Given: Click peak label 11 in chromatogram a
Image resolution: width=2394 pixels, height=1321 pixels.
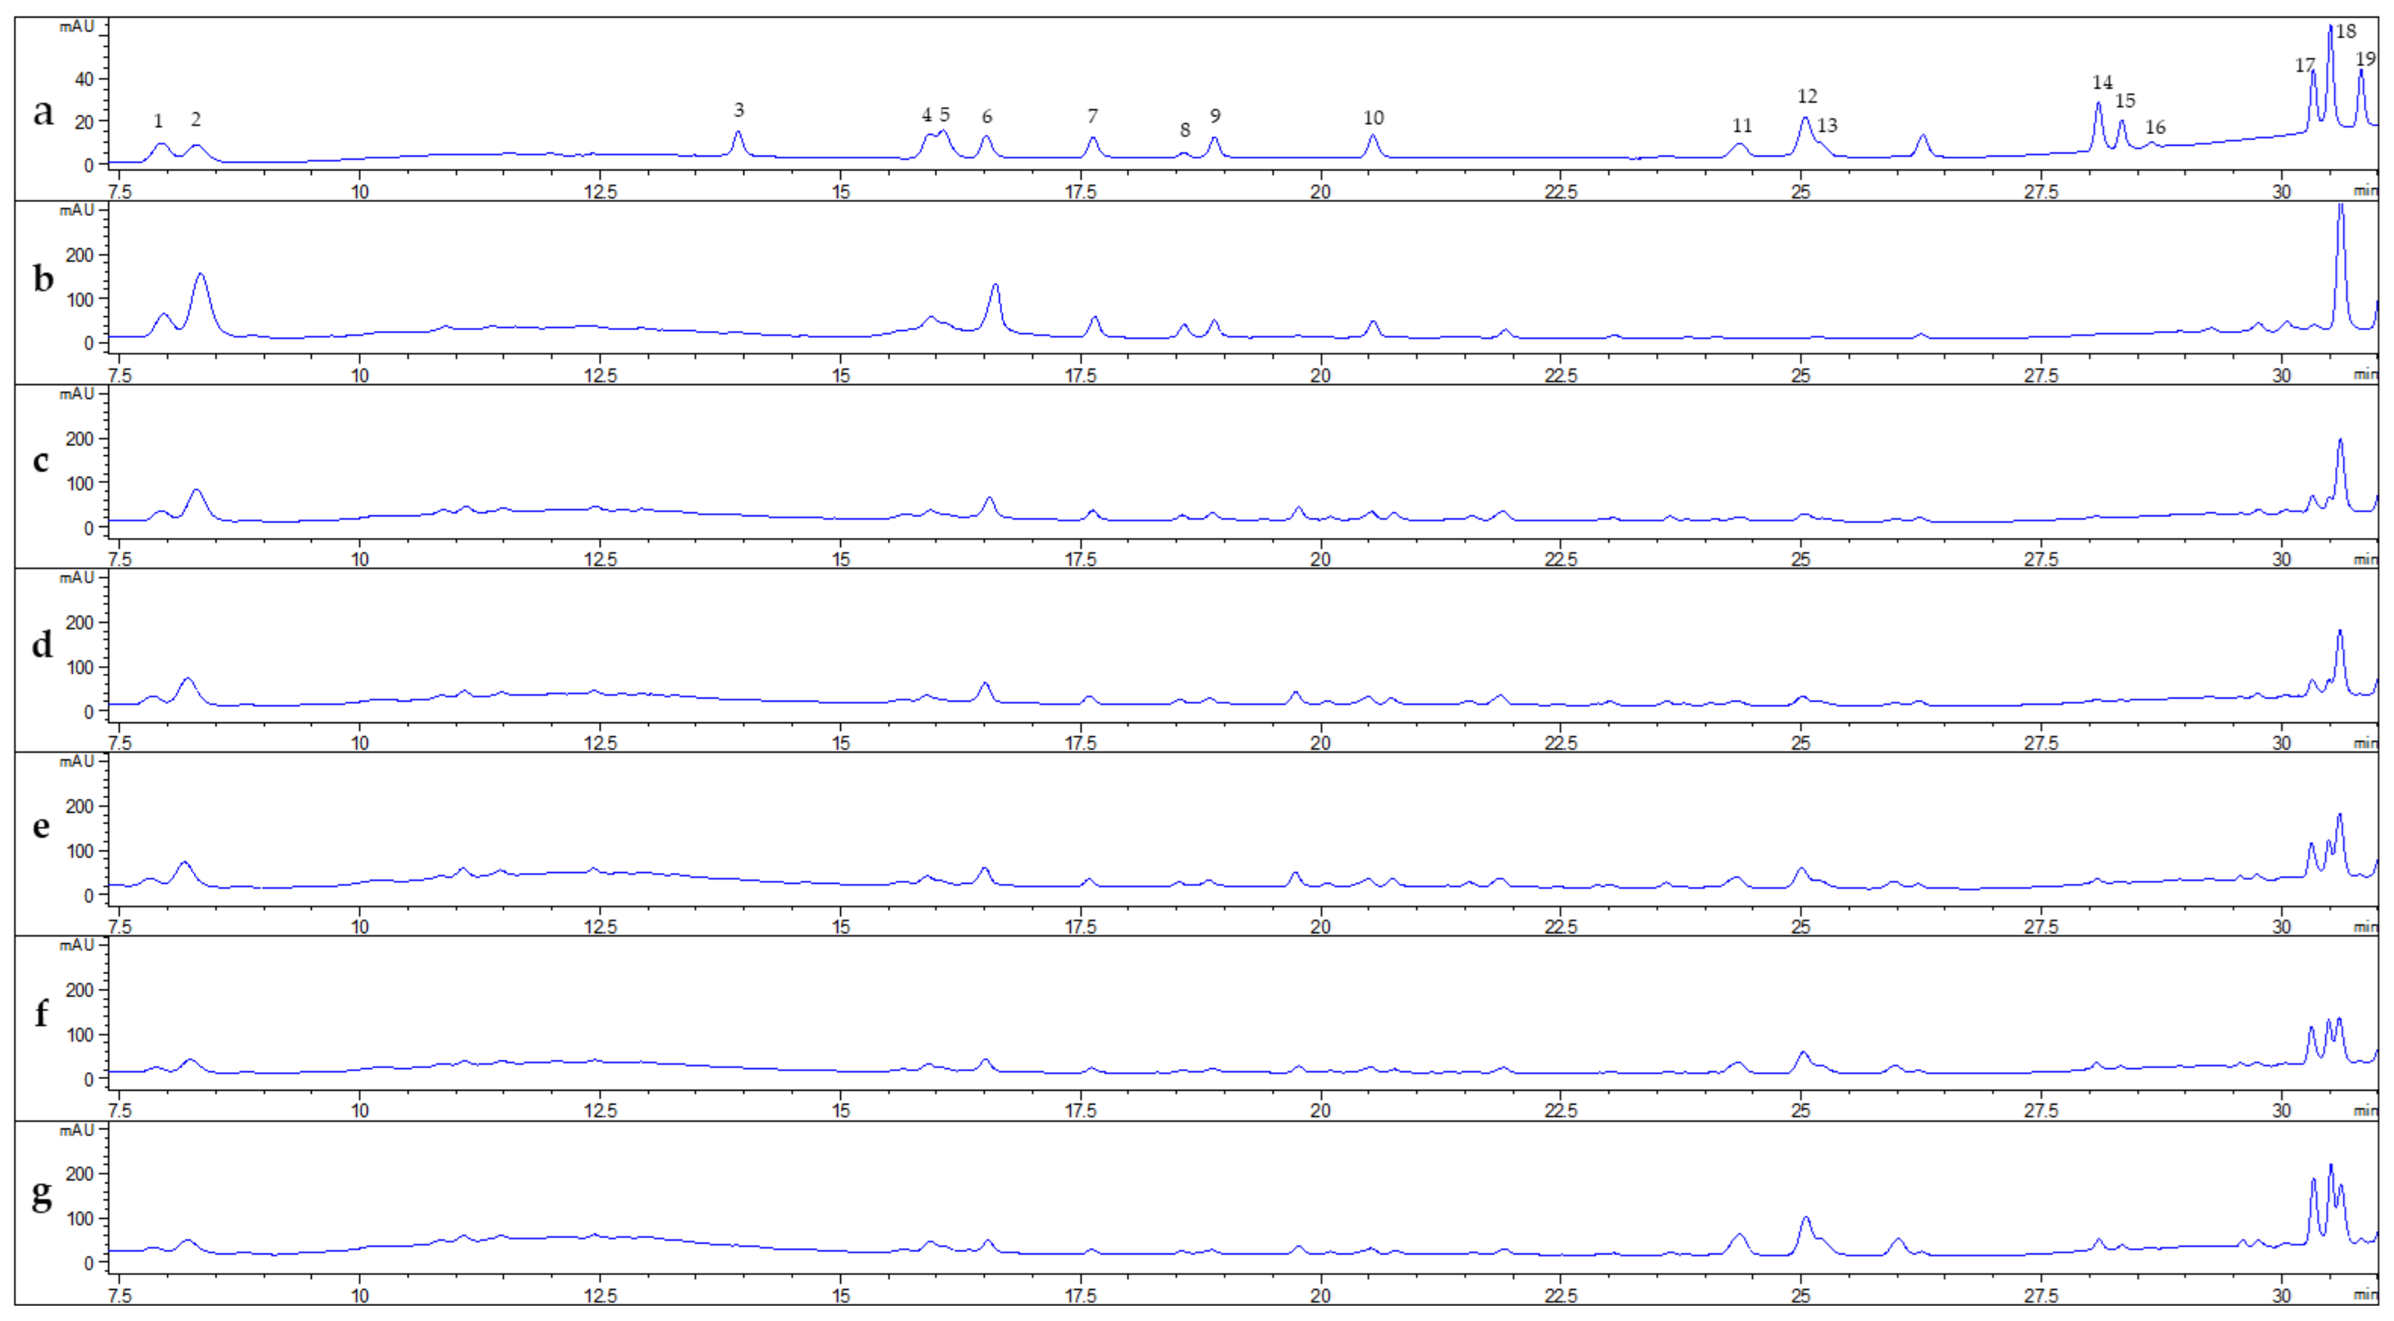Looking at the screenshot, I should [1741, 126].
